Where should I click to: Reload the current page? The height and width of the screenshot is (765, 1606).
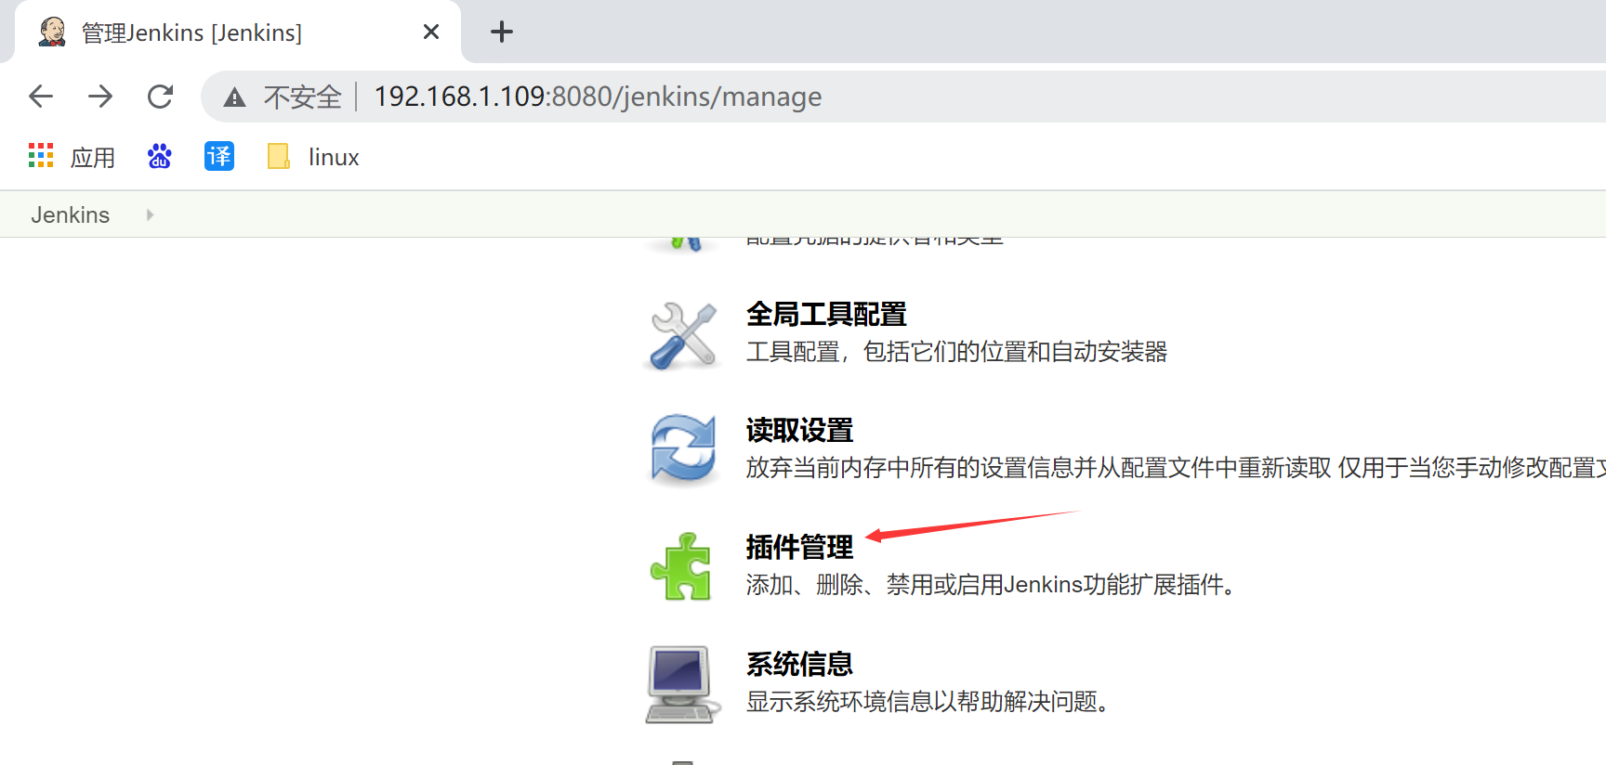tap(160, 97)
